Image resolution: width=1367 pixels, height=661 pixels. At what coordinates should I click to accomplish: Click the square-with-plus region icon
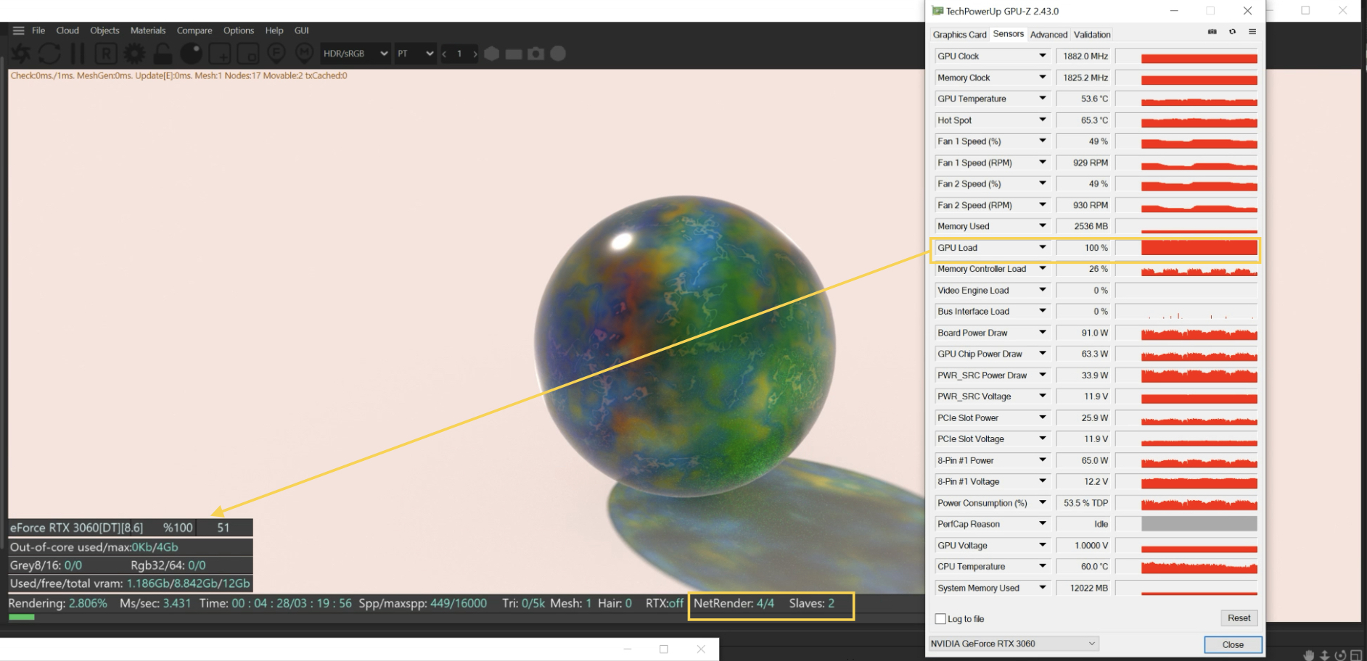click(220, 54)
